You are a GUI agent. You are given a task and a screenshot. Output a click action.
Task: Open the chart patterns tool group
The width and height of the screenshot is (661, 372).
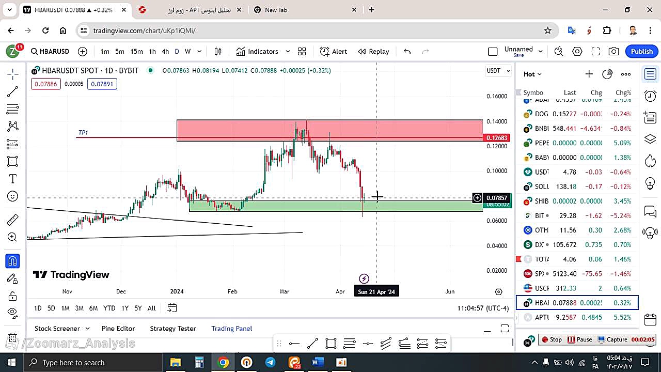[13, 126]
